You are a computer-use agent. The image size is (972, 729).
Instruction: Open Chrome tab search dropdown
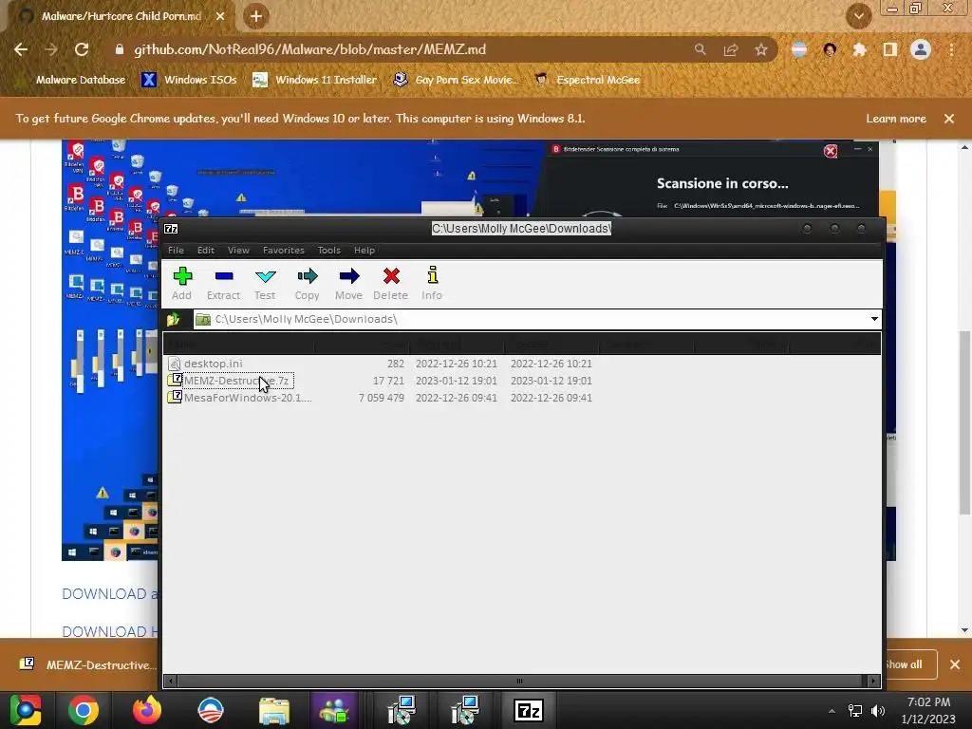(858, 16)
